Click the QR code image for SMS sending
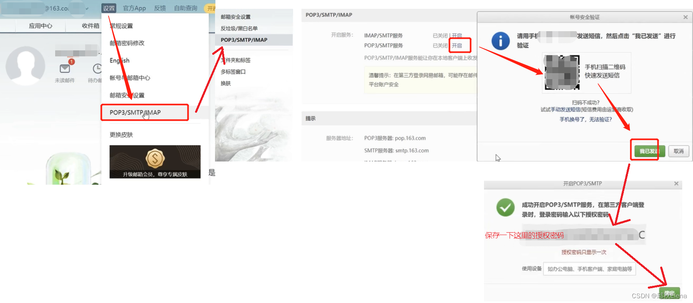693x303 pixels. pos(562,72)
